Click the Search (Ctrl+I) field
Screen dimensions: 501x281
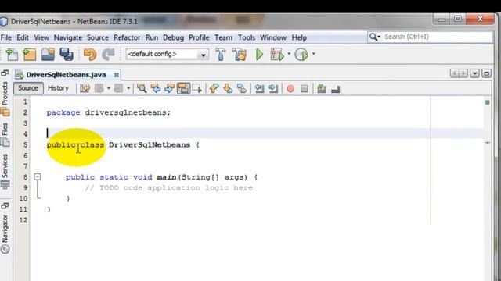(x=430, y=37)
